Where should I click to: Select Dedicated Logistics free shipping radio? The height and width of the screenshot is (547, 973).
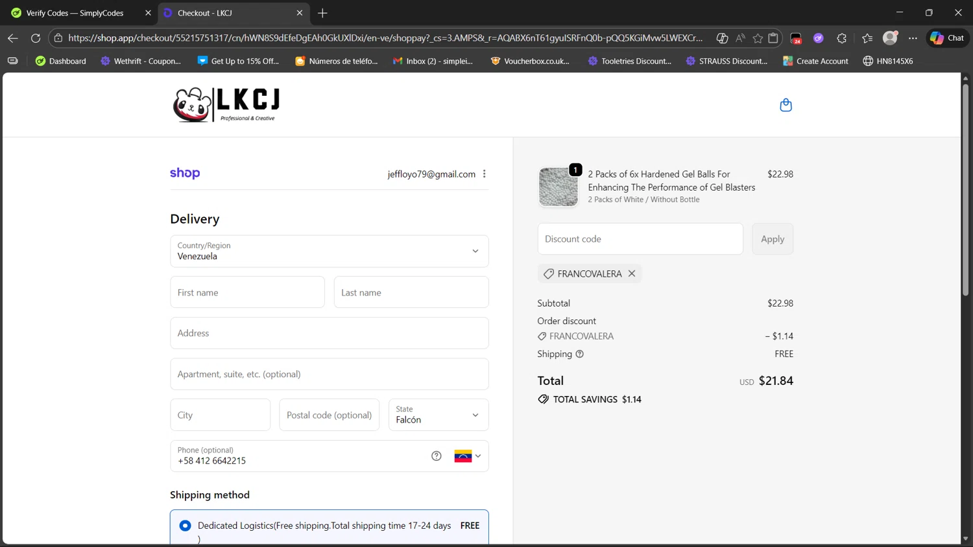[x=186, y=526]
